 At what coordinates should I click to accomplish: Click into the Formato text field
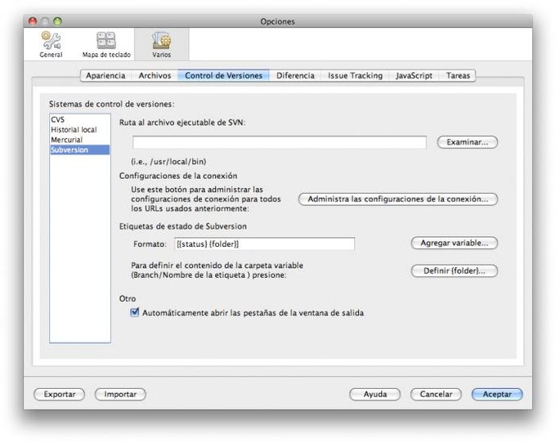click(x=264, y=243)
